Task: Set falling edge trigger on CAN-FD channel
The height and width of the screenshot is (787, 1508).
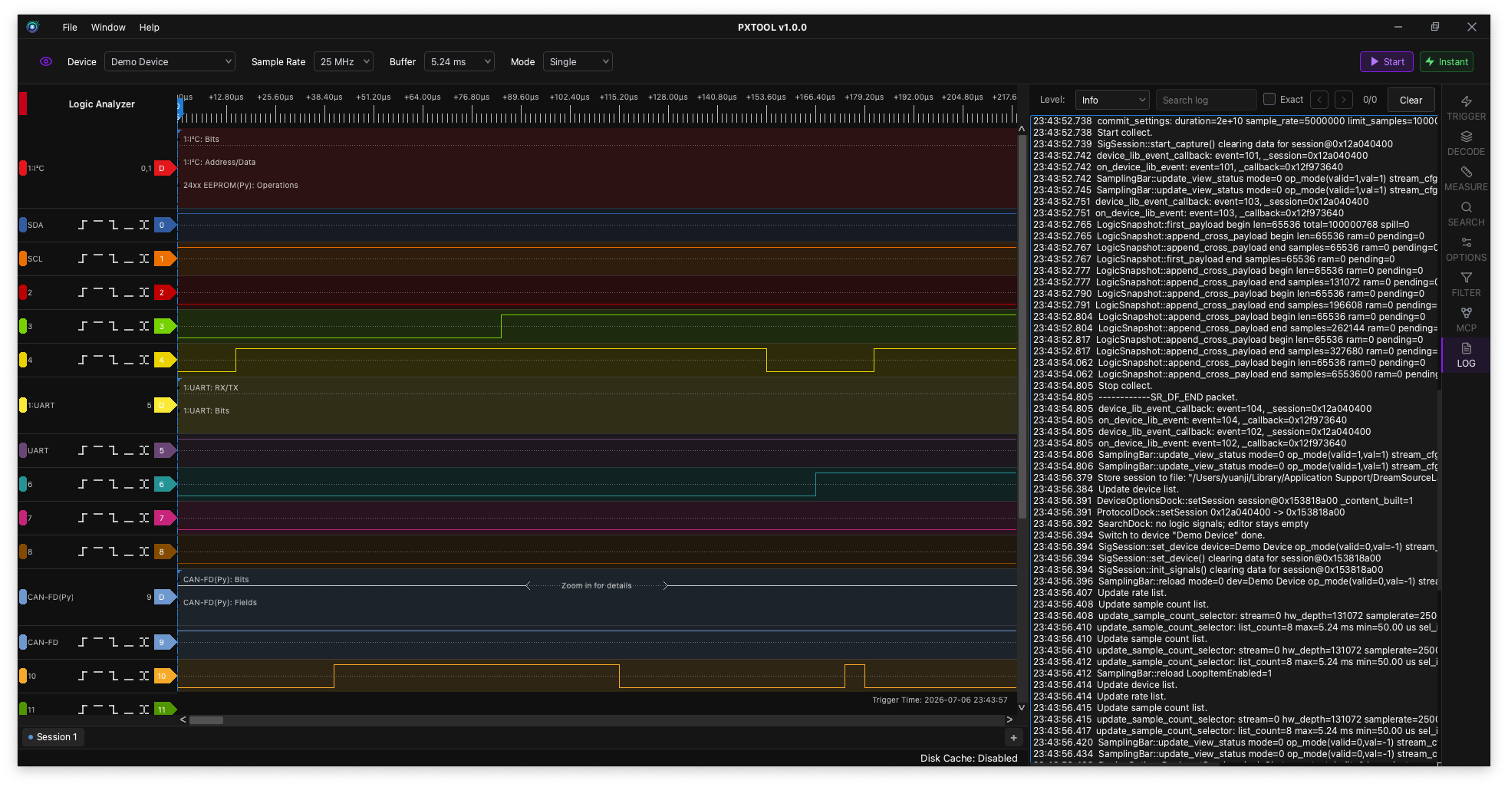Action: pos(114,642)
